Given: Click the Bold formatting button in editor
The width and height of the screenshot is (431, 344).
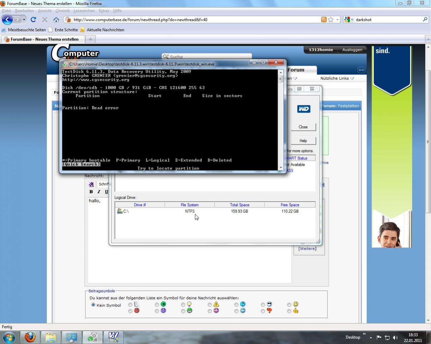Looking at the screenshot, I should [91, 192].
